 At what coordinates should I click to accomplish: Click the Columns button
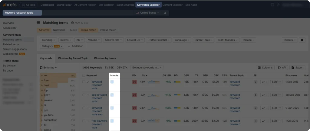click(x=265, y=68)
